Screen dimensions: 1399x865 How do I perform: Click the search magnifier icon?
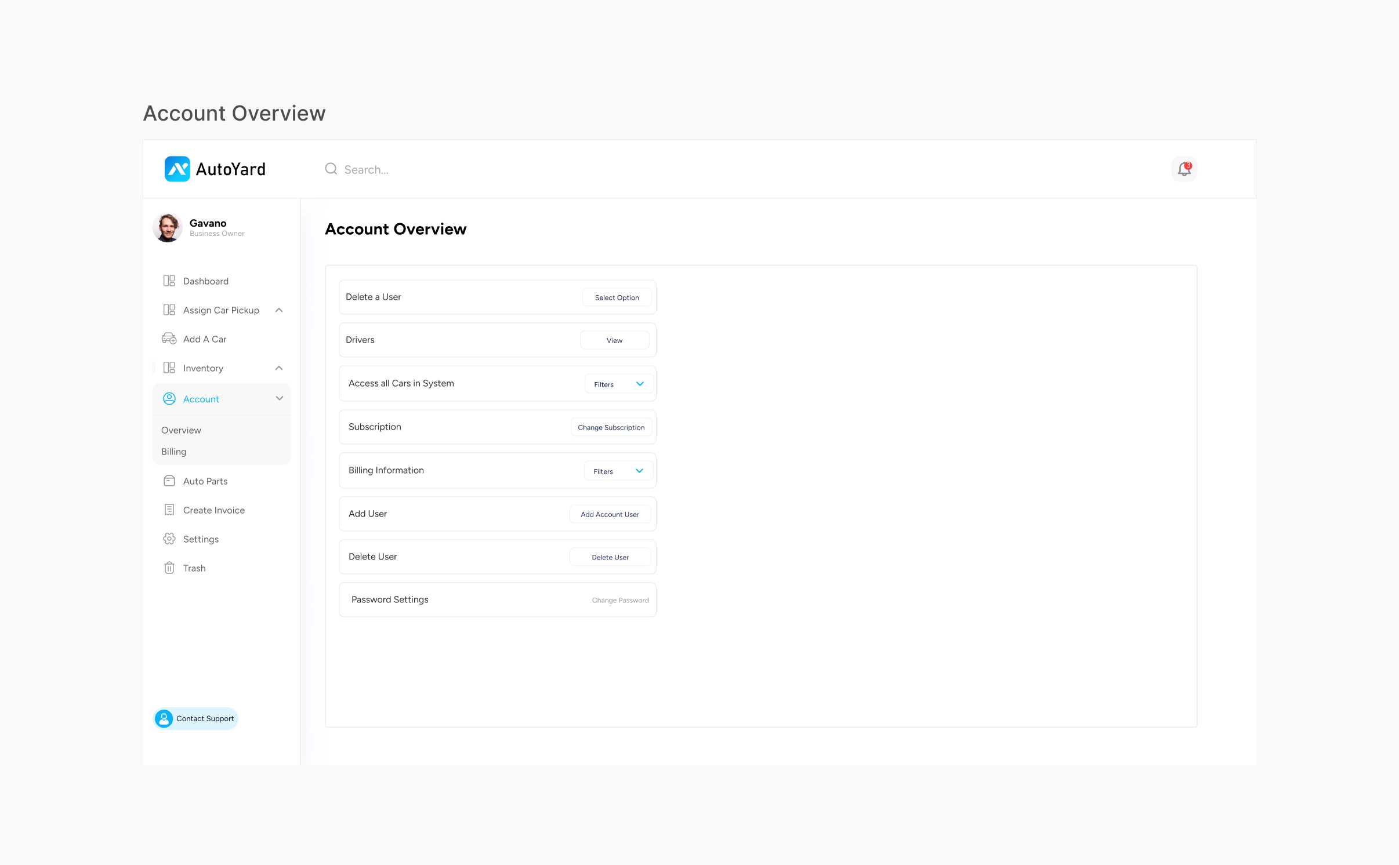pos(331,169)
